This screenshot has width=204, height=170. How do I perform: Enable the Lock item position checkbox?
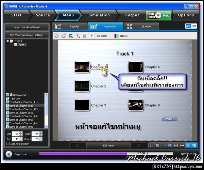8,144
